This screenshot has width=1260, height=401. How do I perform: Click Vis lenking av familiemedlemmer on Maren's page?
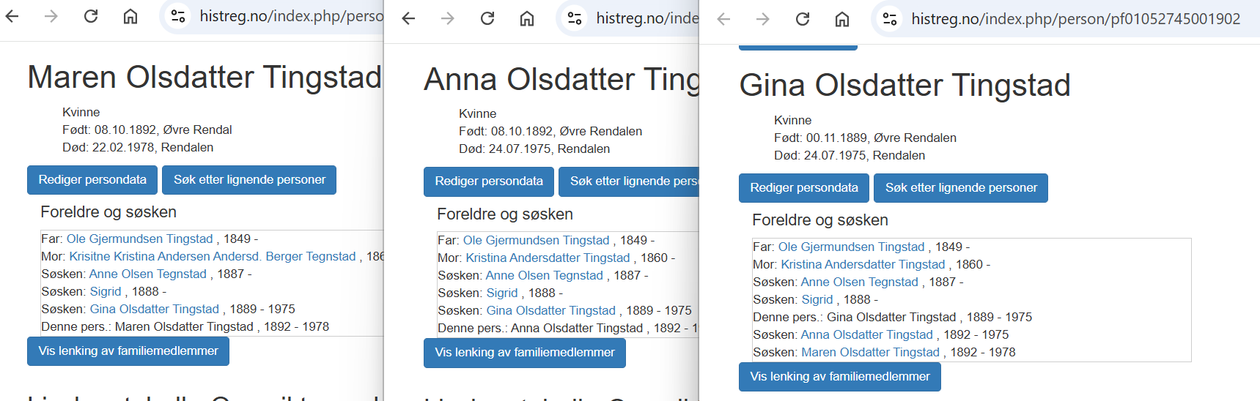tap(128, 351)
